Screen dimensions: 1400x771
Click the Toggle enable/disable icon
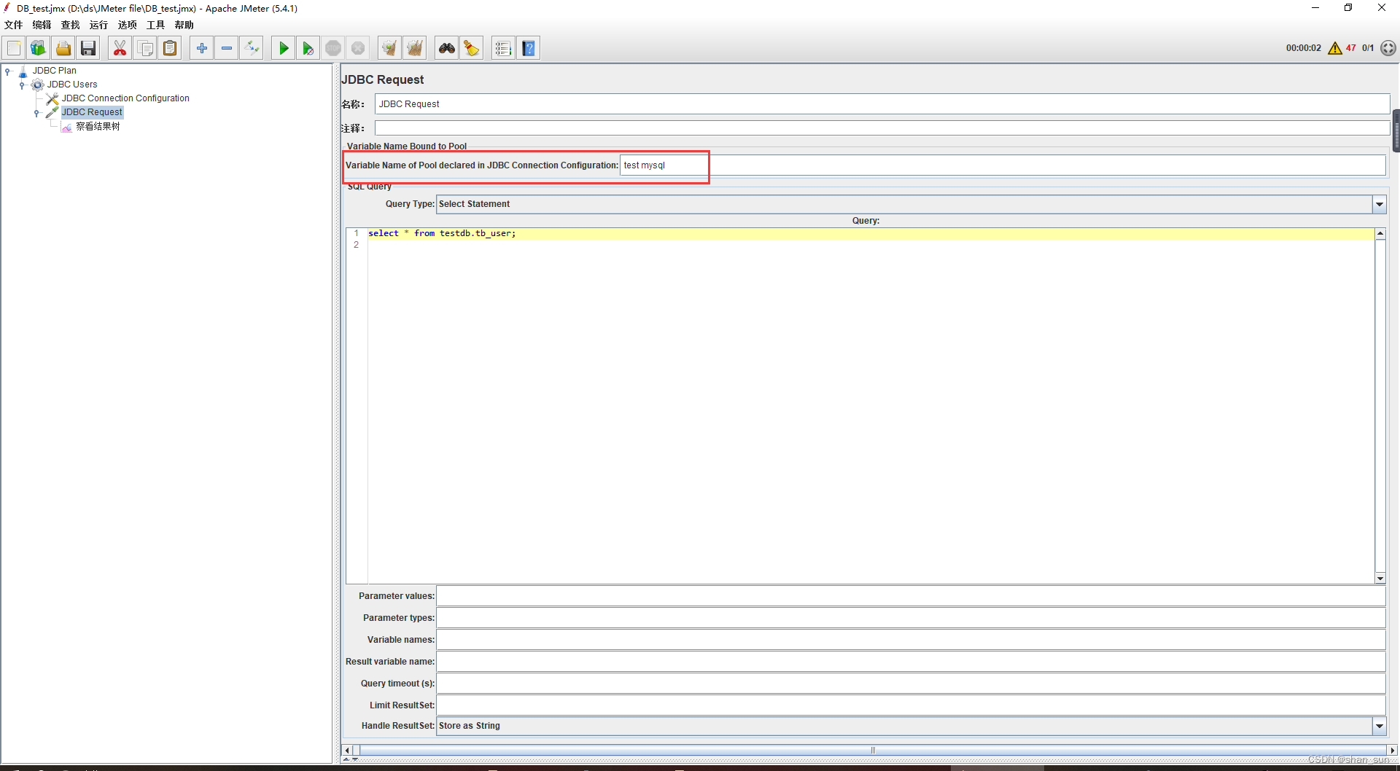pyautogui.click(x=252, y=48)
